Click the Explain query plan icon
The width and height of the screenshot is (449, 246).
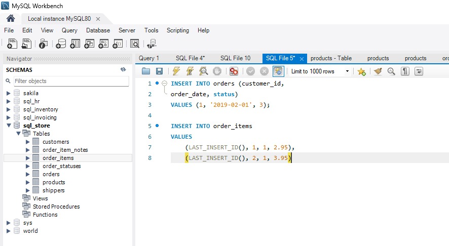[203, 71]
